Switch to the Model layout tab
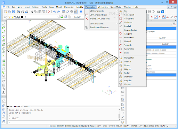The image size is (178, 129). pos(17,106)
